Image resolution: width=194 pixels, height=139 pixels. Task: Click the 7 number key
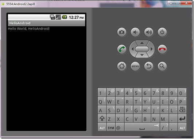click(155, 92)
